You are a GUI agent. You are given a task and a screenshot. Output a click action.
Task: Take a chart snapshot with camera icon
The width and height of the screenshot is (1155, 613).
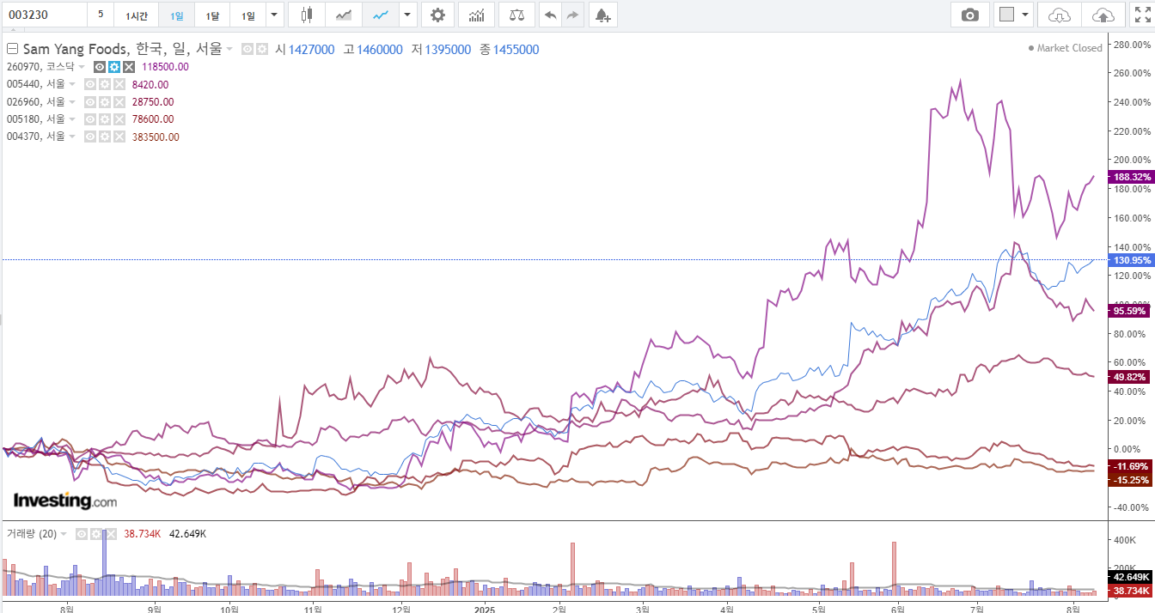pyautogui.click(x=969, y=15)
